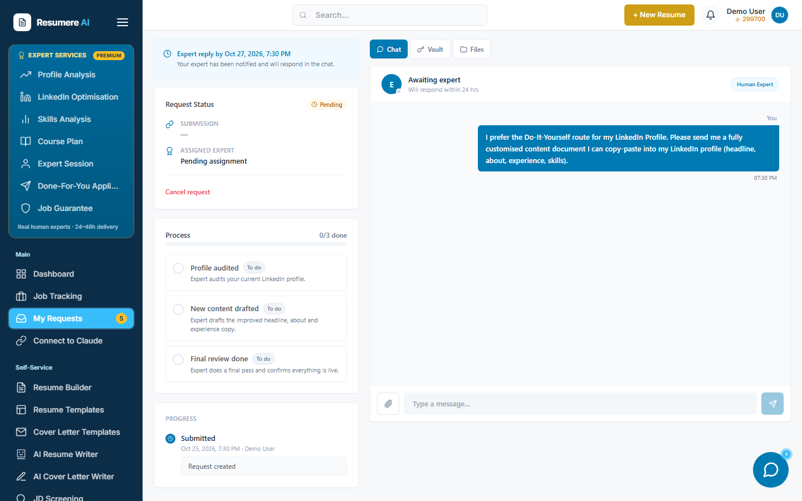The image size is (802, 501).
Task: Switch to the Vault tab
Action: tap(430, 49)
